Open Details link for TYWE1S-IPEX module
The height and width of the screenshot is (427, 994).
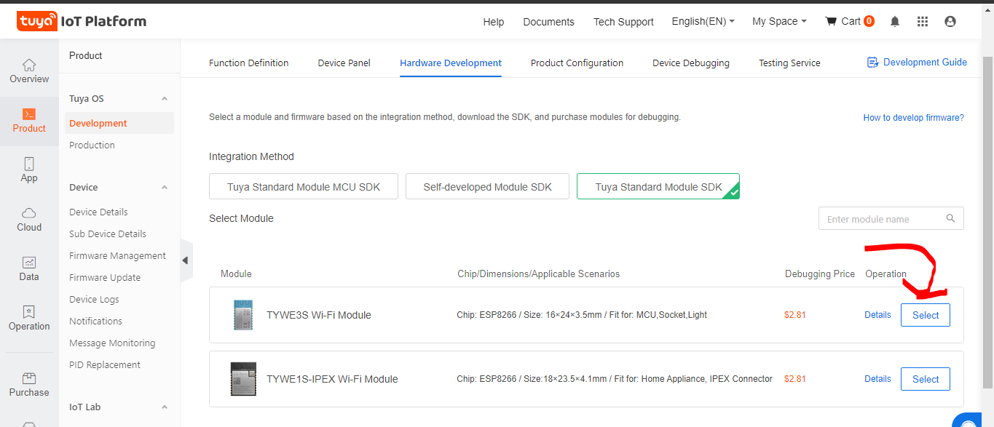877,379
